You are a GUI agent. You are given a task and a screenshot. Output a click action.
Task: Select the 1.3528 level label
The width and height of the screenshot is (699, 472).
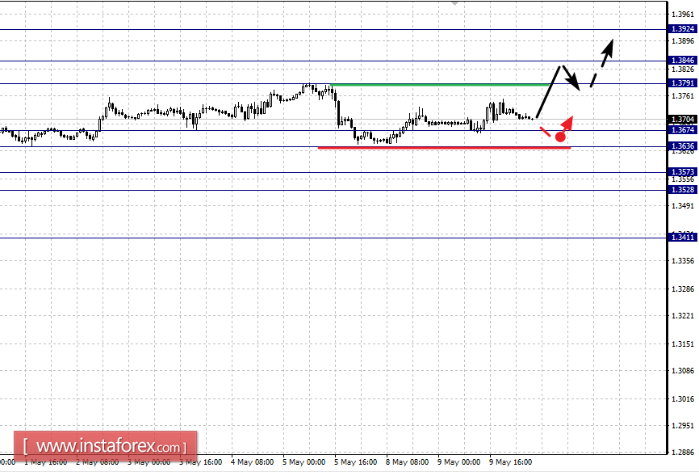[683, 190]
